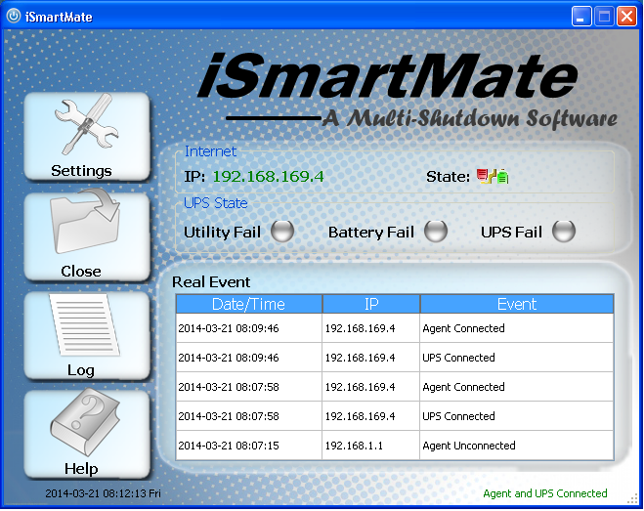644x511 pixels.
Task: Click the UPS State group label
Action: pyautogui.click(x=216, y=203)
